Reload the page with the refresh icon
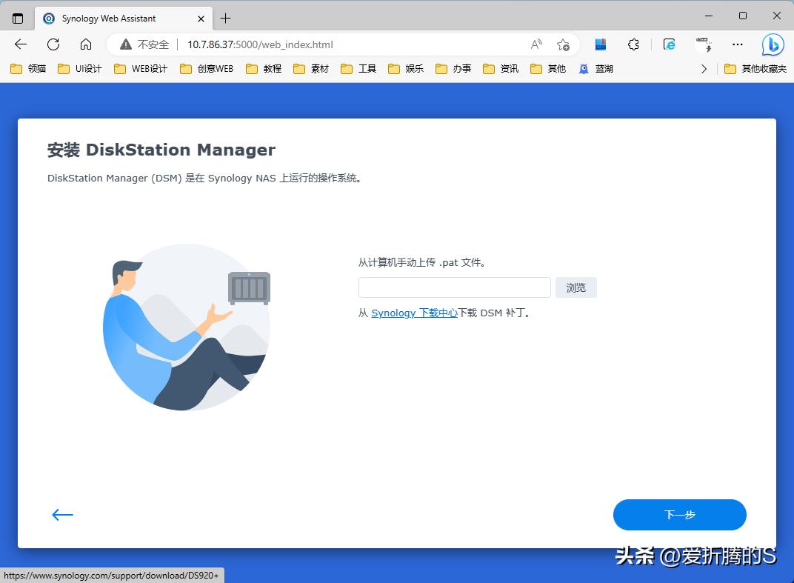Screen dimensions: 794x583 (53, 44)
